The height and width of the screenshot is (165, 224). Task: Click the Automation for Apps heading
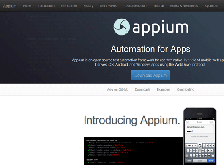point(150,49)
